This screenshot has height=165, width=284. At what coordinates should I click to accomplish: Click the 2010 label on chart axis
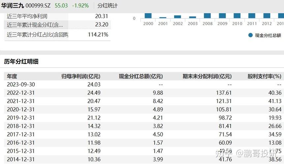pos(237,23)
